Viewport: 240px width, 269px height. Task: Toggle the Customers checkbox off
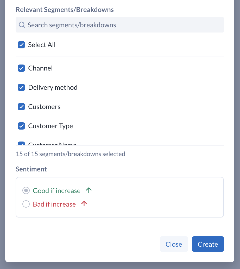coord(21,107)
